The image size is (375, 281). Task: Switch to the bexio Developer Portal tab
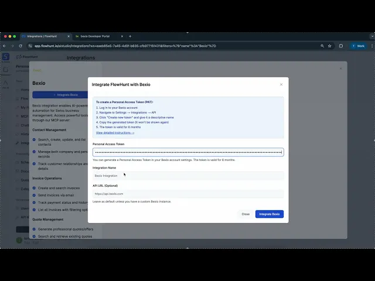pos(95,36)
